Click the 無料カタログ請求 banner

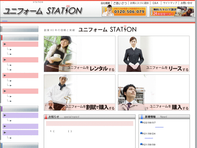coord(172,11)
